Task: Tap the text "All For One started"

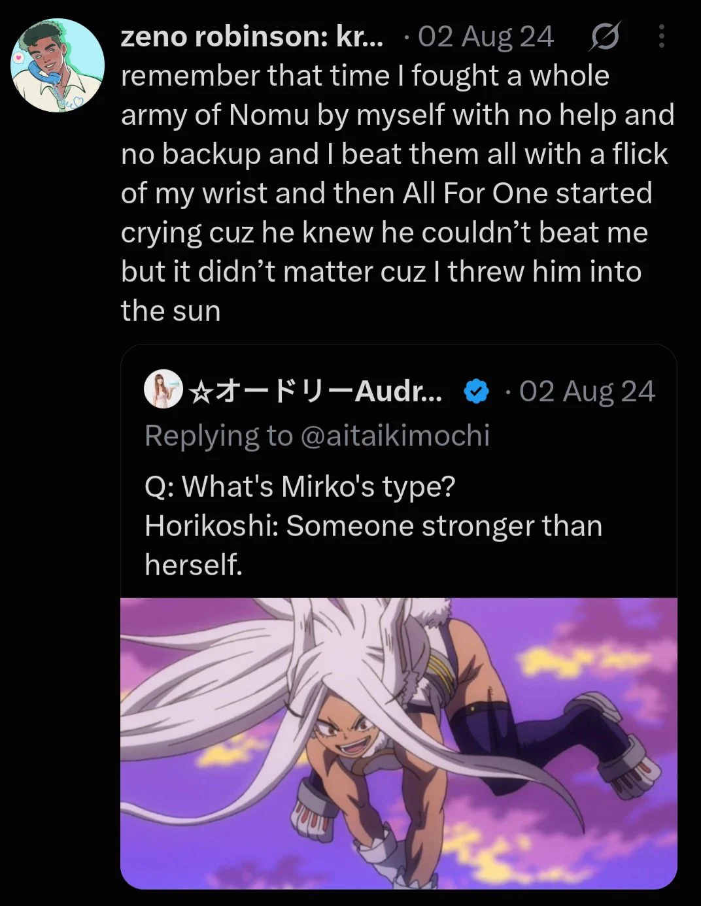Action: (x=528, y=193)
